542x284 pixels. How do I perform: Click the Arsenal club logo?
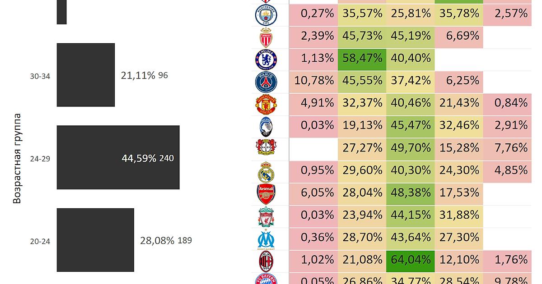click(266, 194)
